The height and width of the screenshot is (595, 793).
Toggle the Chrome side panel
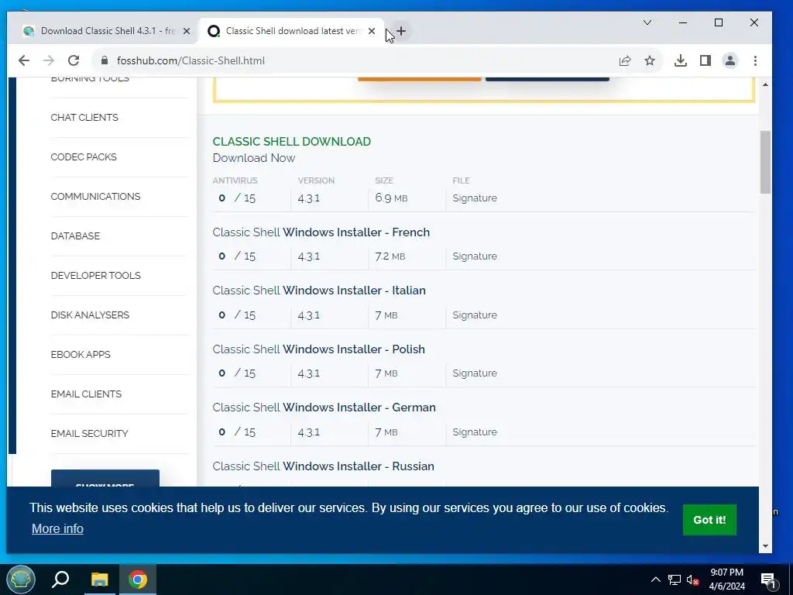click(x=705, y=60)
